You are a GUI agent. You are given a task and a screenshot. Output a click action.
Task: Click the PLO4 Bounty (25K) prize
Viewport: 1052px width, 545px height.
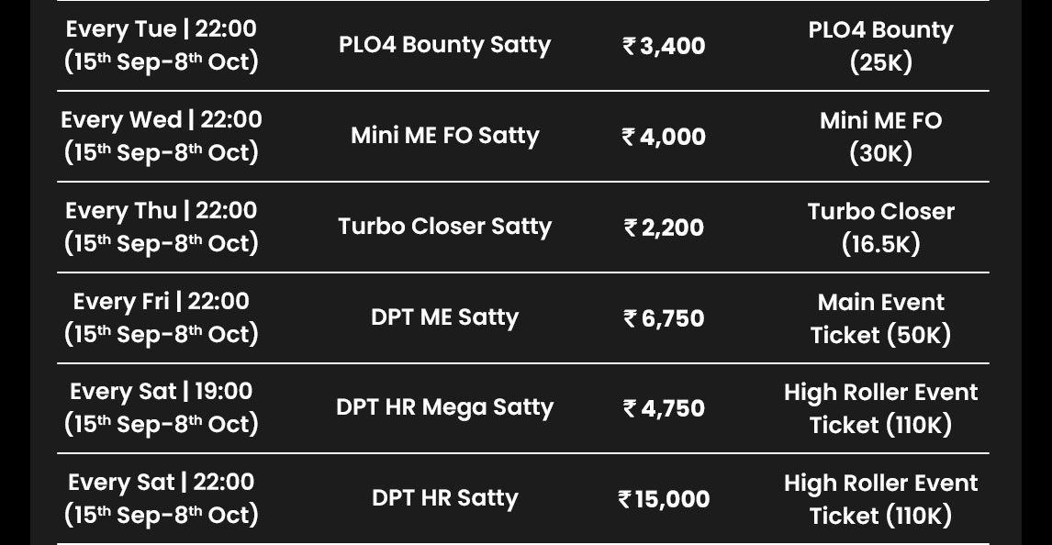(881, 46)
